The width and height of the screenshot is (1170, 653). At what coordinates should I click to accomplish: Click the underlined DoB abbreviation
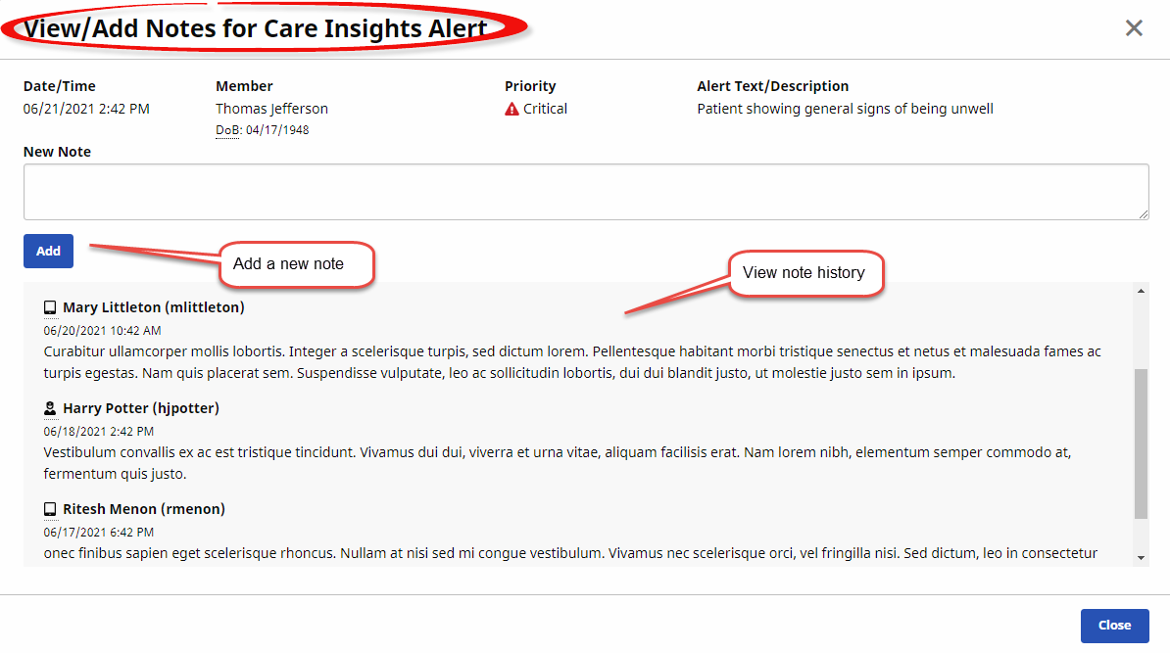227,130
